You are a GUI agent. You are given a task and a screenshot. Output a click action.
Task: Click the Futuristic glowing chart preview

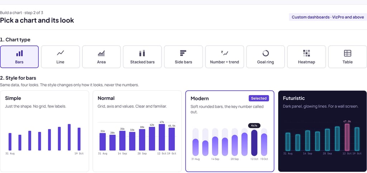click(x=322, y=137)
